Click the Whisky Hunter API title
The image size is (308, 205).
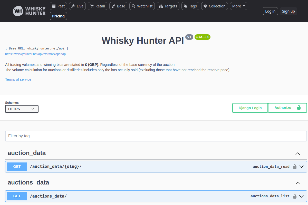143,40
